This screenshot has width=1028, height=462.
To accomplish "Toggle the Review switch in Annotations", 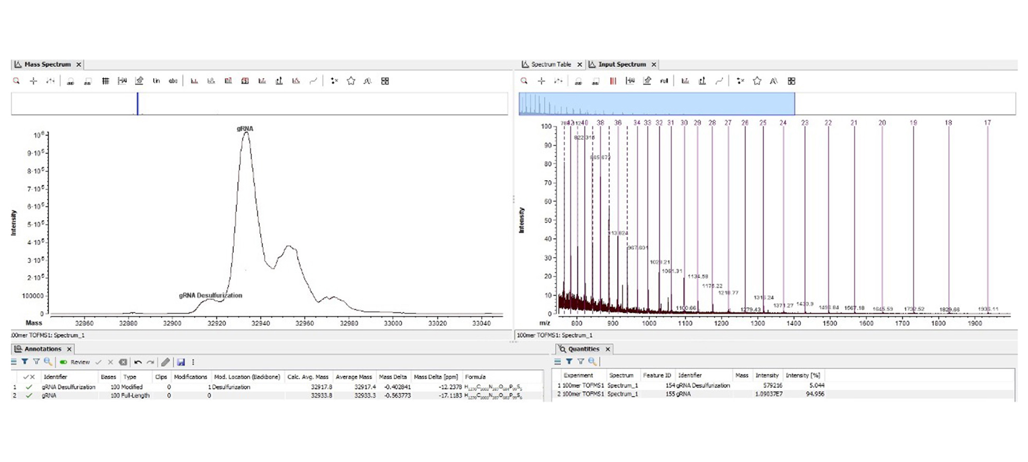I will click(x=64, y=362).
